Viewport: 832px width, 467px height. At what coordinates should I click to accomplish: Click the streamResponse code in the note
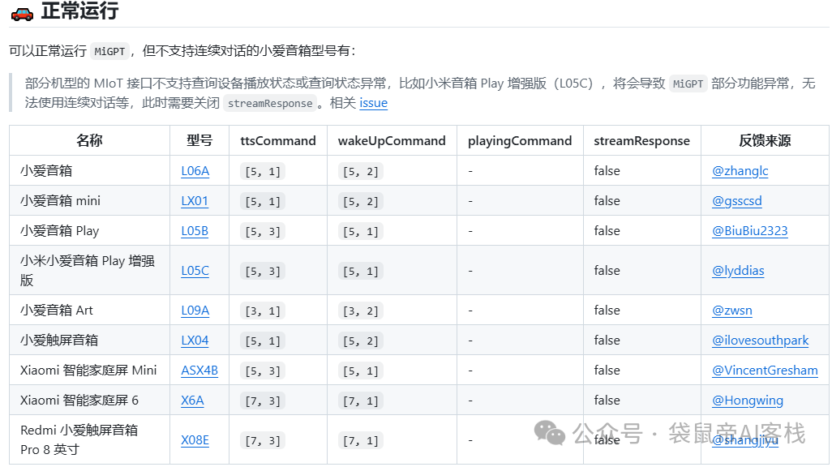click(270, 103)
